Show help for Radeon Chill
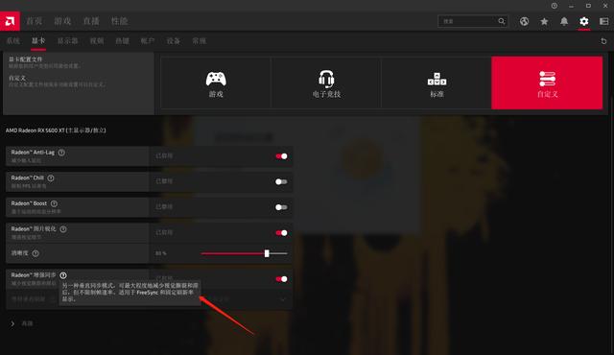The height and width of the screenshot is (355, 614). 51,178
